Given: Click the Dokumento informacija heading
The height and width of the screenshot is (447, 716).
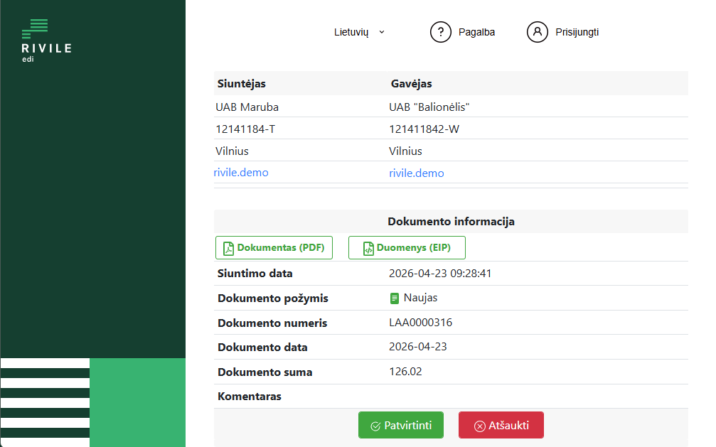Looking at the screenshot, I should (451, 222).
